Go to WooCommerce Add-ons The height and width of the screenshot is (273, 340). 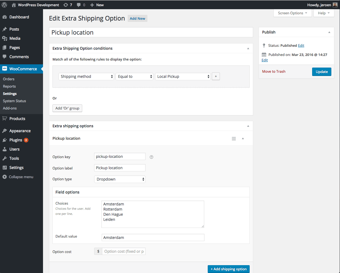[x=10, y=108]
